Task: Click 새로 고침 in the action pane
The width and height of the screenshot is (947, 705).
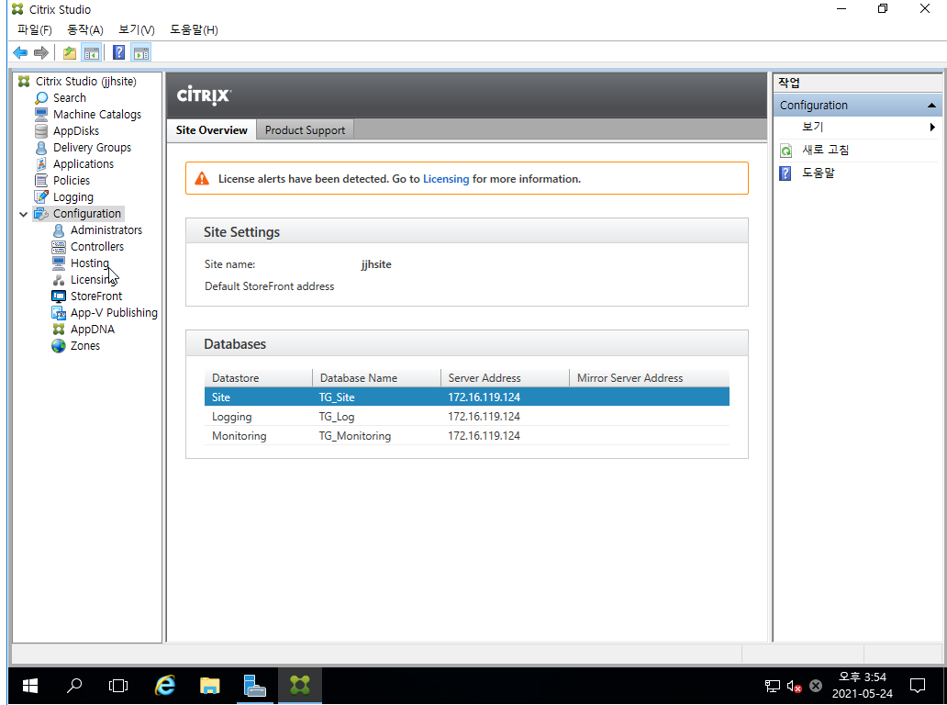Action: click(x=825, y=150)
